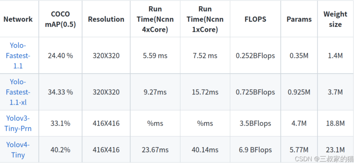
Task: Click the Resolution column header
Action: pyautogui.click(x=106, y=19)
